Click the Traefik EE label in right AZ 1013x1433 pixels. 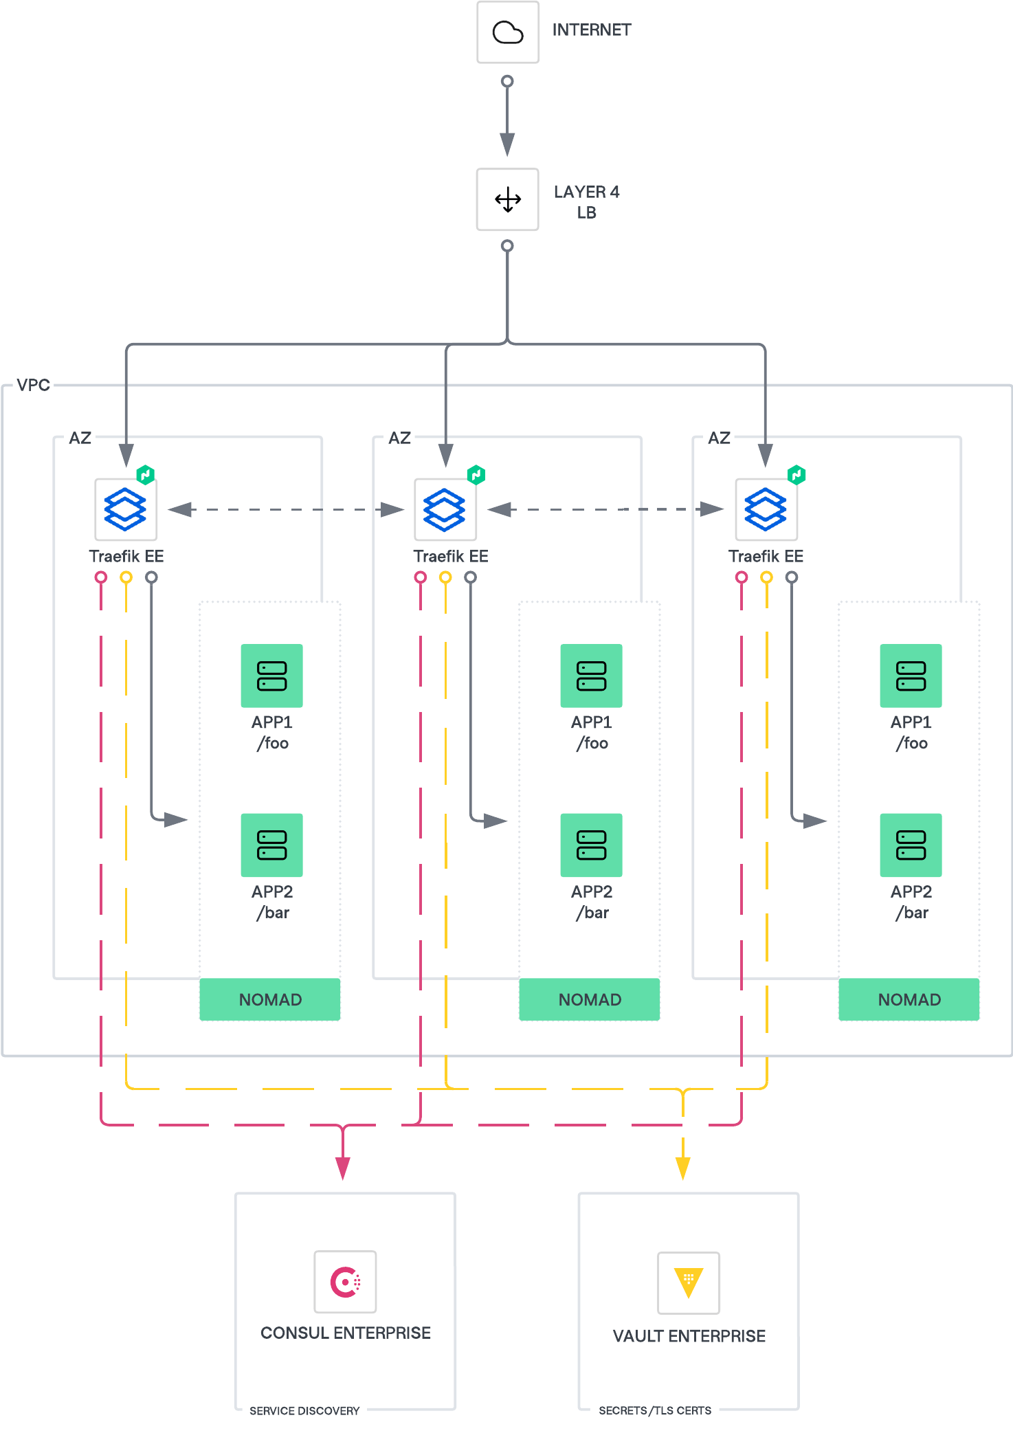point(766,556)
